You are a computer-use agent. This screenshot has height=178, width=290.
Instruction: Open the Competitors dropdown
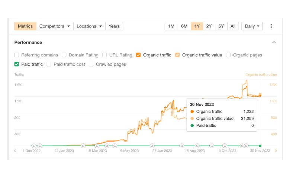pos(55,26)
